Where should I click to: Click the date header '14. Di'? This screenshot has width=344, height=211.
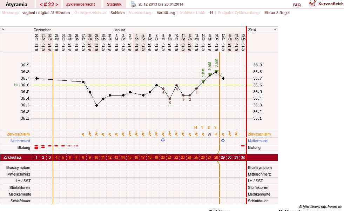(x=203, y=37)
